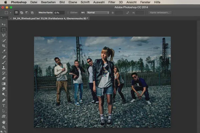Select the Rectangular Marquee tool in toolbox
This screenshot has width=200, height=133.
pyautogui.click(x=4, y=30)
